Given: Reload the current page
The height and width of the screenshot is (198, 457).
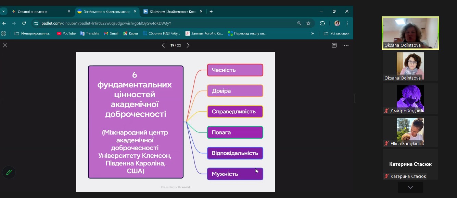Looking at the screenshot, I should coord(24,23).
